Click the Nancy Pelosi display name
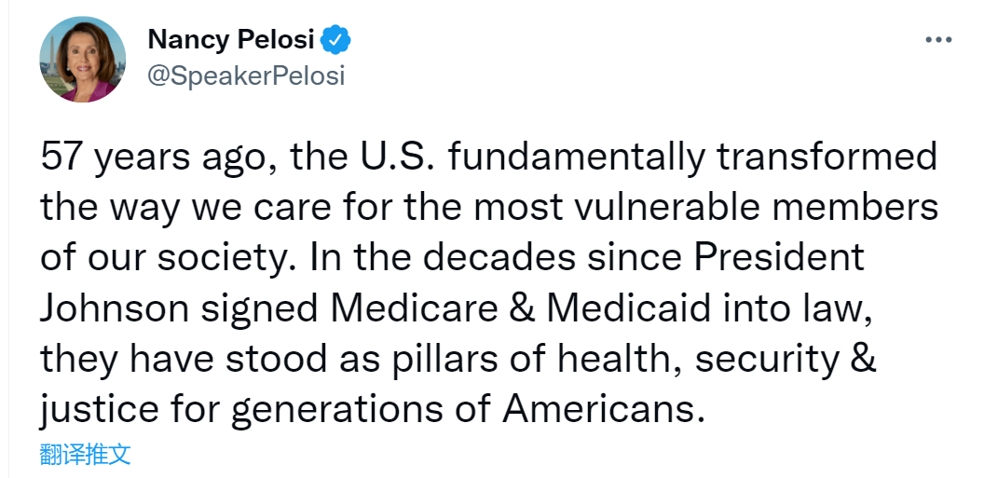The image size is (984, 478). (x=233, y=41)
